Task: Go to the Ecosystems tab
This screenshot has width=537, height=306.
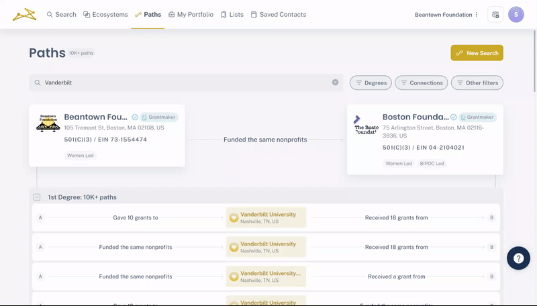Action: [105, 14]
